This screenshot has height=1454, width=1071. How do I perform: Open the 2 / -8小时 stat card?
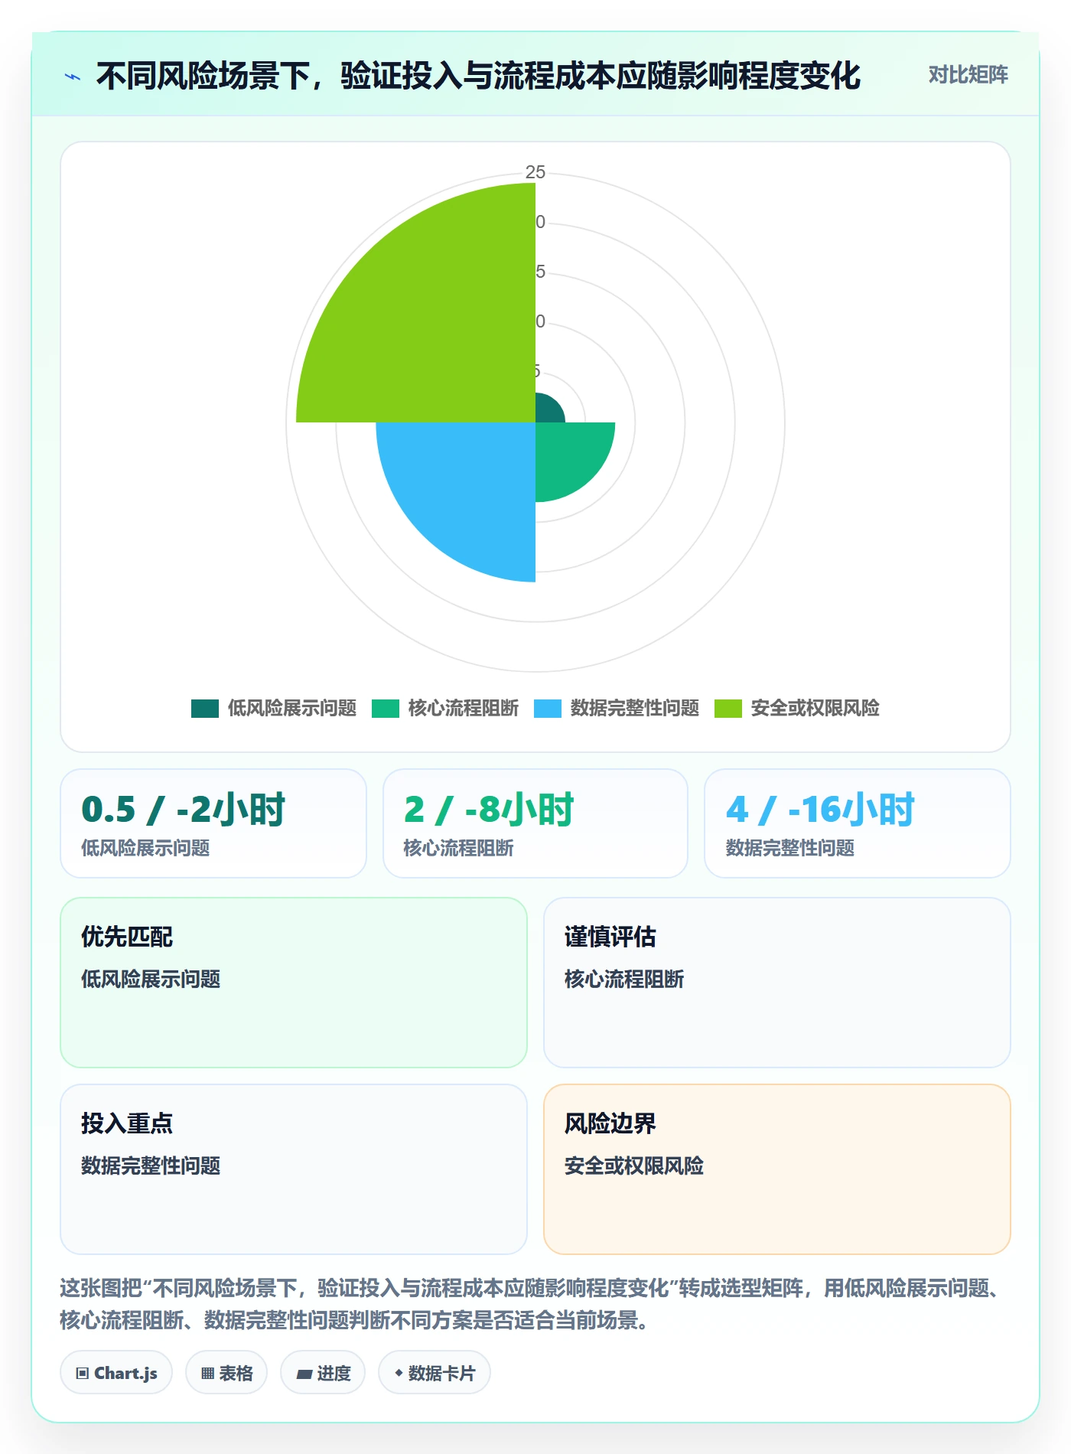tap(535, 823)
